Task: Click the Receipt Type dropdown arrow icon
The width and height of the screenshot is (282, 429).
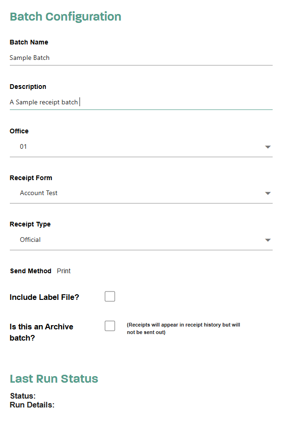Action: point(268,240)
